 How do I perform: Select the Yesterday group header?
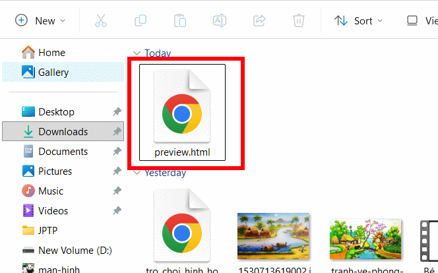click(166, 173)
